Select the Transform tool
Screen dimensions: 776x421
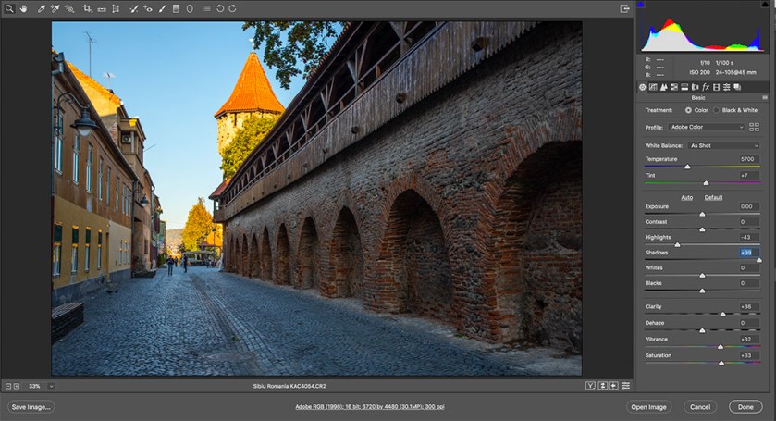(x=116, y=8)
